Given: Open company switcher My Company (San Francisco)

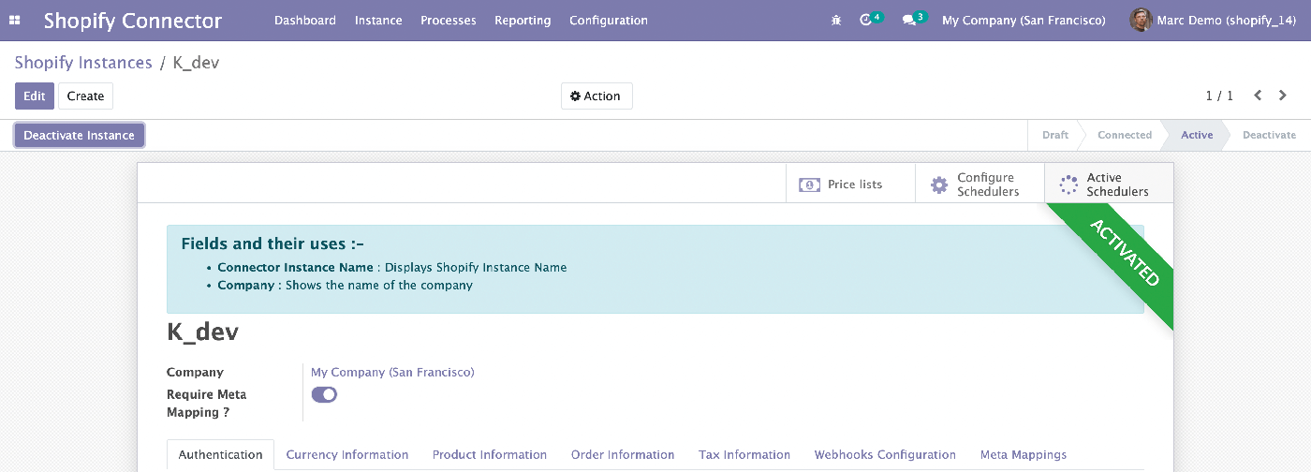Looking at the screenshot, I should click(1024, 20).
